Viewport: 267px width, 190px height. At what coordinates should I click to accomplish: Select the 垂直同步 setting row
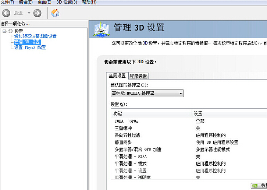[x=189, y=142]
